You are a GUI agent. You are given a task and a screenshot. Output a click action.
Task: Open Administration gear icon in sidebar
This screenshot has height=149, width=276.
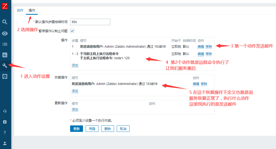pyautogui.click(x=5, y=76)
